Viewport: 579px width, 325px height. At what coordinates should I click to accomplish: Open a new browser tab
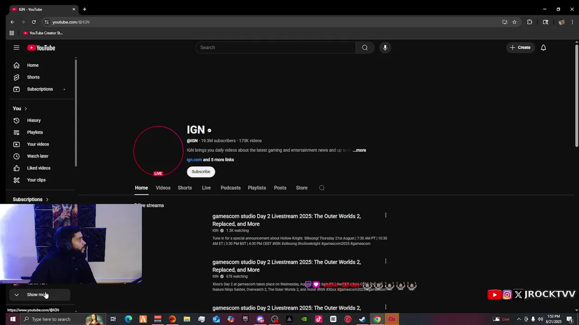tap(84, 9)
